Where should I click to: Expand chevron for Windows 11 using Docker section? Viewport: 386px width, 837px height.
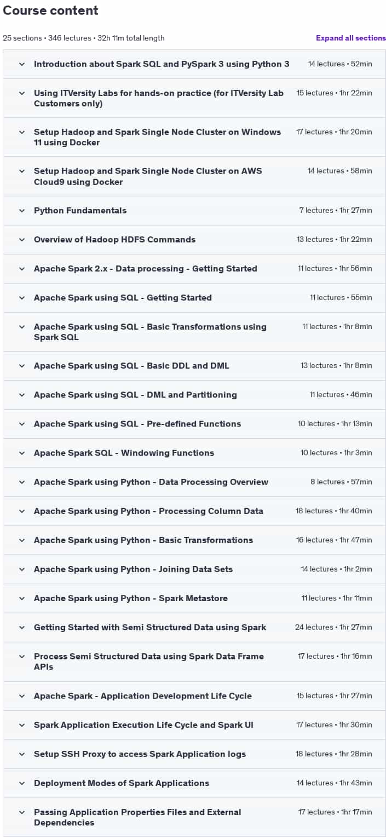pos(22,132)
